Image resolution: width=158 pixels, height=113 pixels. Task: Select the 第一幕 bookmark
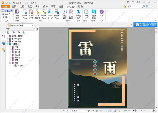[18, 49]
